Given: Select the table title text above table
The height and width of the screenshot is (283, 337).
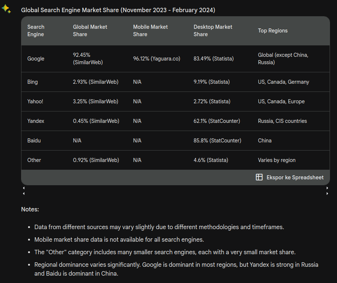Looking at the screenshot, I should (x=118, y=10).
